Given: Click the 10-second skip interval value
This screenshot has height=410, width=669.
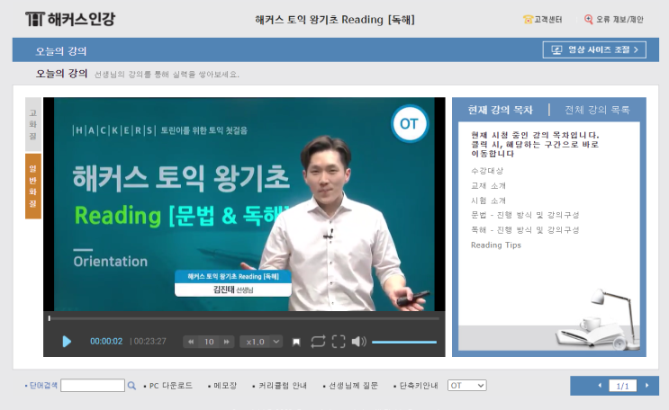Looking at the screenshot, I should pos(209,342).
